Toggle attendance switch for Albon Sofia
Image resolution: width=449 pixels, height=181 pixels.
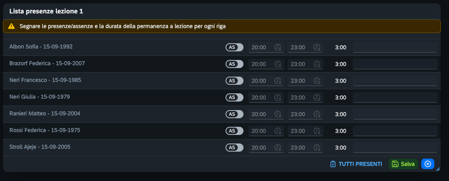(234, 47)
